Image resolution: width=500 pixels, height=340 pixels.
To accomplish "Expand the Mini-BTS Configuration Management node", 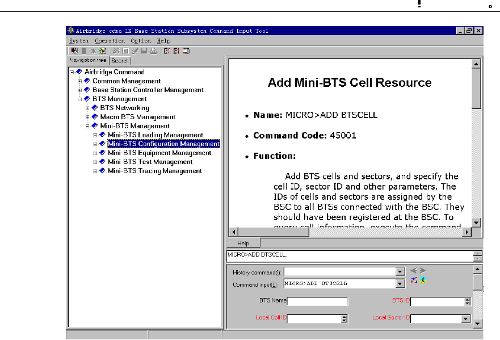I will point(95,144).
